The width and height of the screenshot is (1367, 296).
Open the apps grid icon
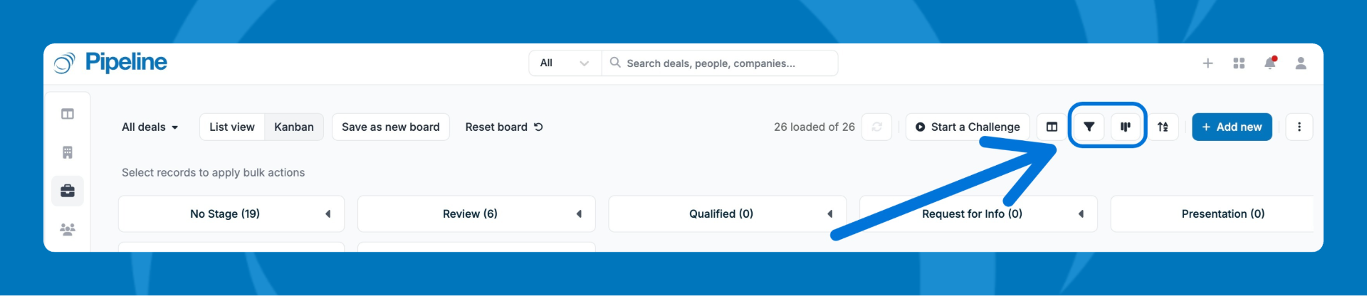click(x=1239, y=63)
